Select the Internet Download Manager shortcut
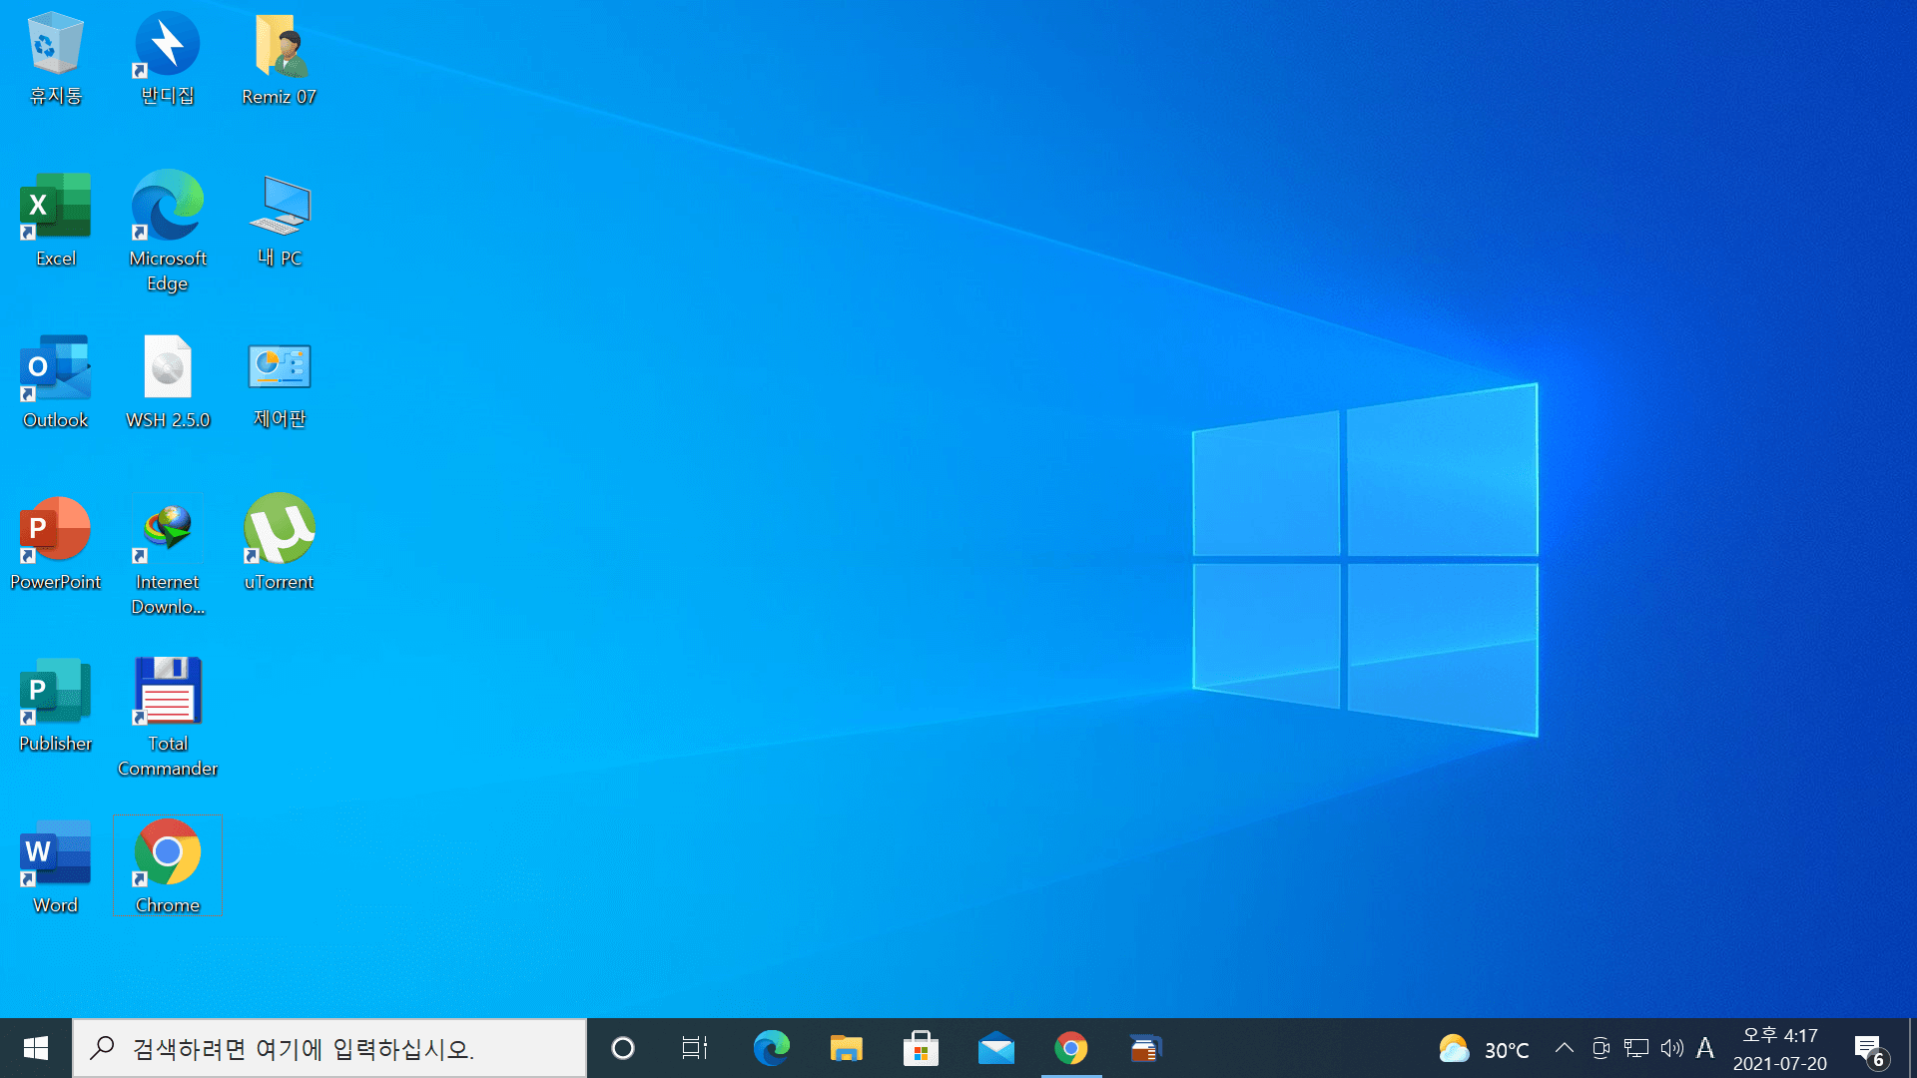 (x=168, y=555)
